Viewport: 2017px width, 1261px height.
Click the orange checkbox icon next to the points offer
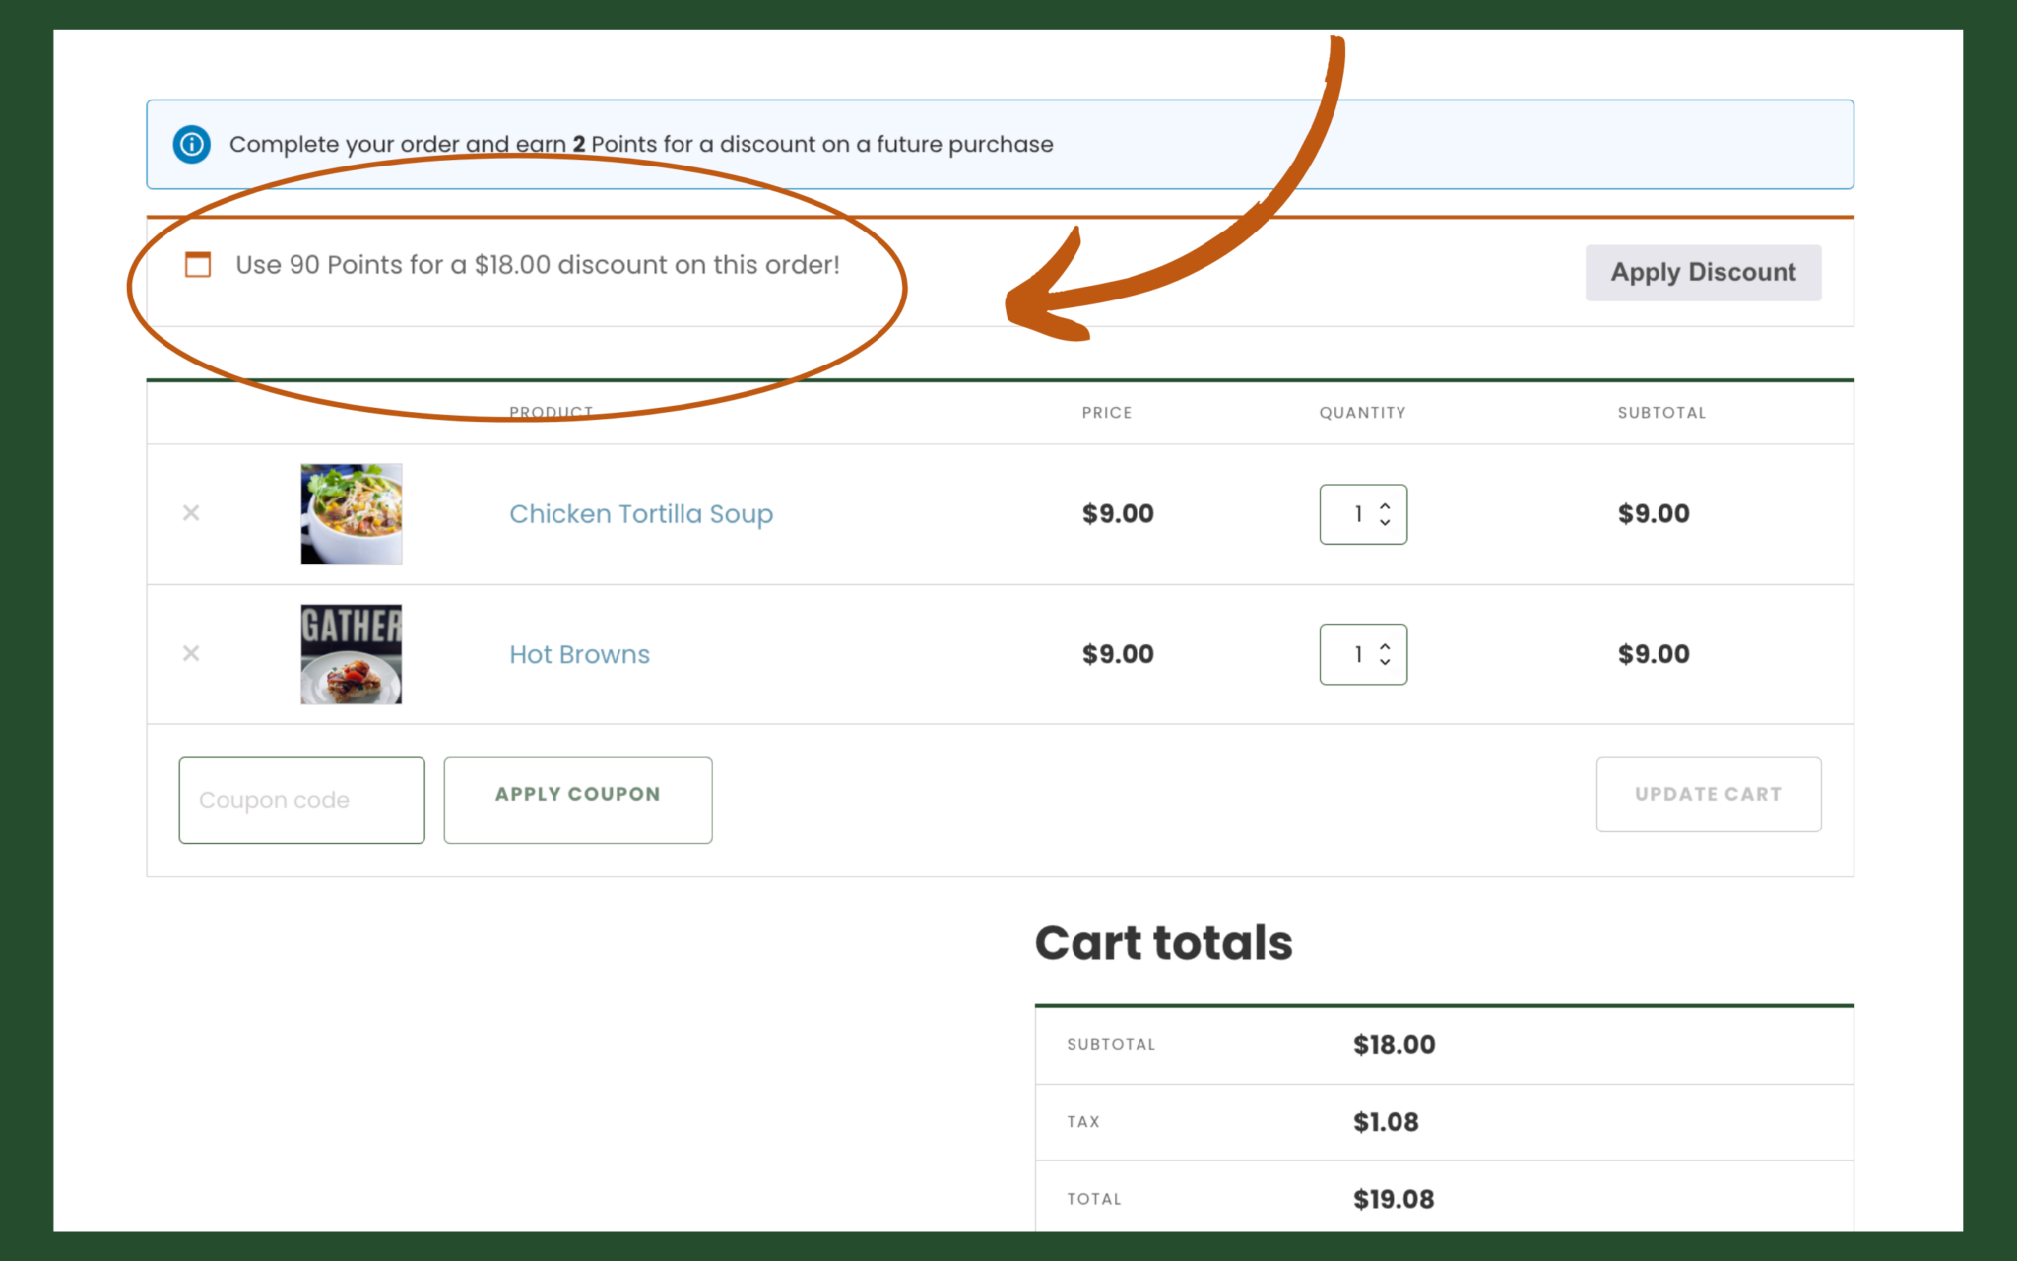(197, 264)
